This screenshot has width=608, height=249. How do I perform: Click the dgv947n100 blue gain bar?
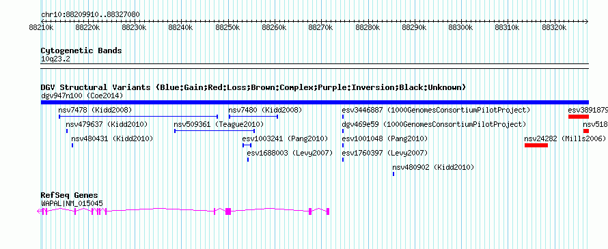click(x=314, y=102)
